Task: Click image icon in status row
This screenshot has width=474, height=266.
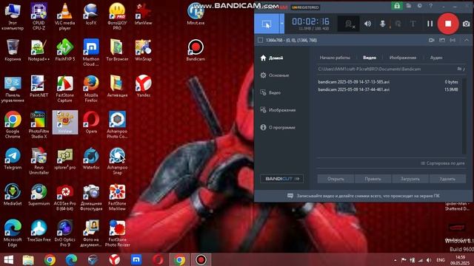Action: pyautogui.click(x=442, y=40)
